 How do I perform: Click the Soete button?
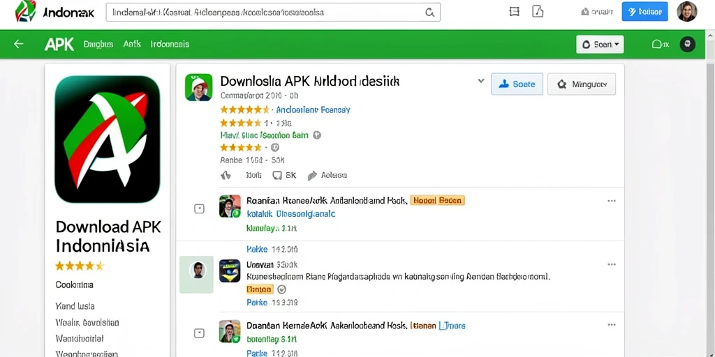517,84
